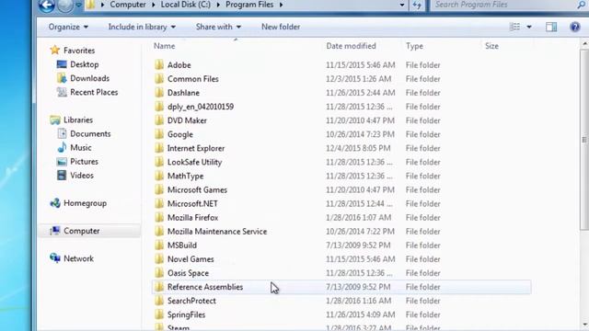
Task: Click the Back navigation arrow button
Action: tap(47, 5)
